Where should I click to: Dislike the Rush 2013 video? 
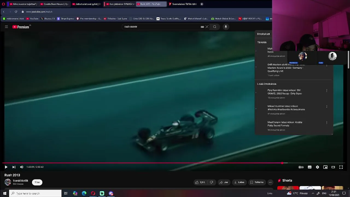click(211, 182)
